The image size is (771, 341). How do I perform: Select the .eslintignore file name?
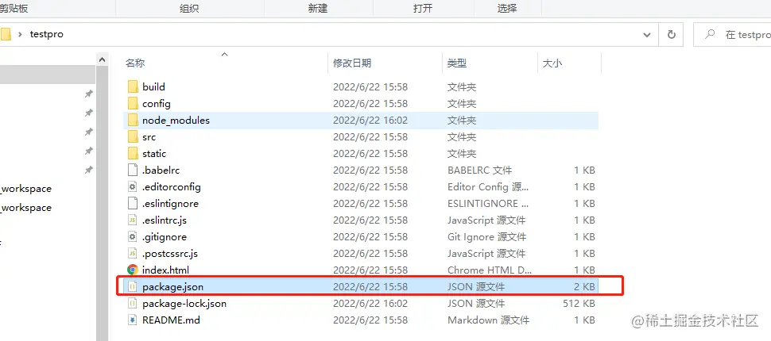pos(170,204)
